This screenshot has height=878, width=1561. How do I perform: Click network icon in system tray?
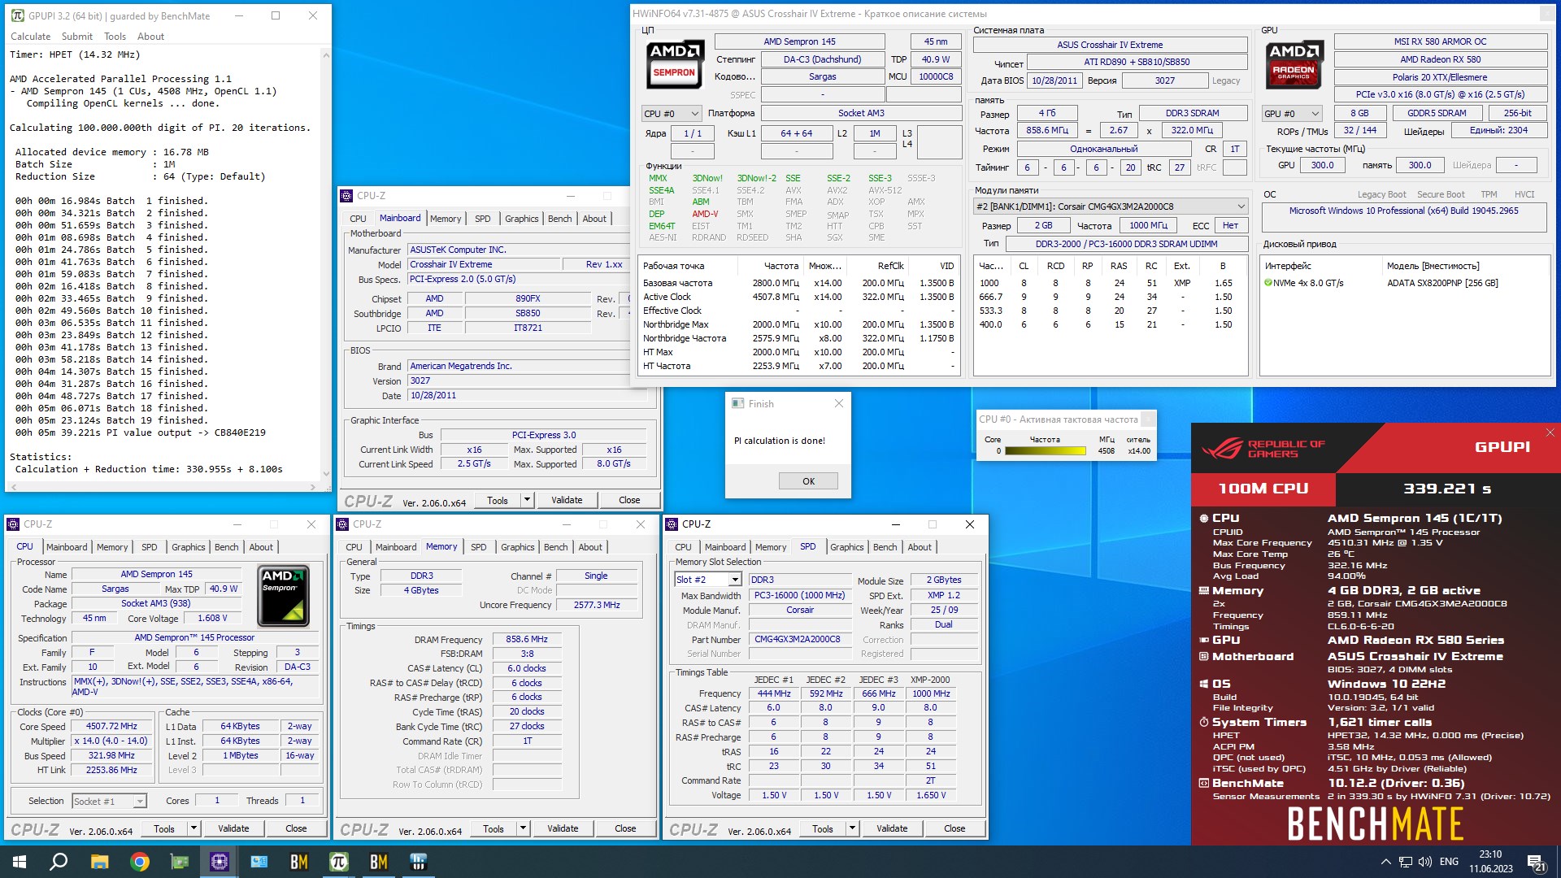(x=1406, y=862)
